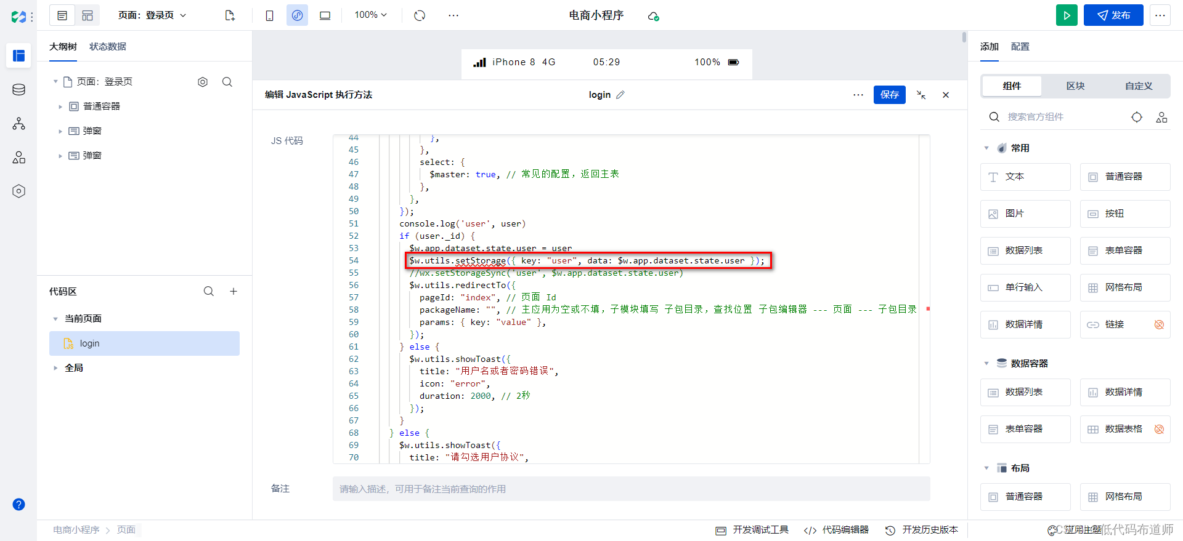Open the page selector dropdown

(152, 15)
